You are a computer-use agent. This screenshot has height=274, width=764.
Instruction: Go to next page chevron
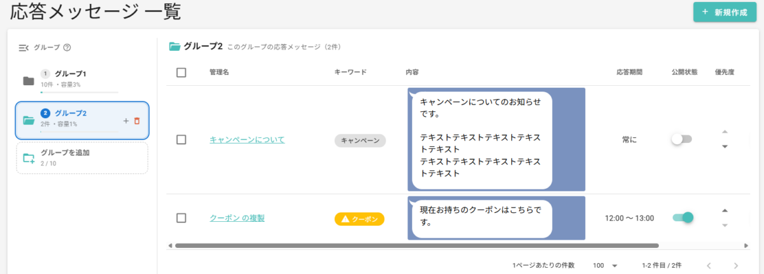[x=736, y=265]
